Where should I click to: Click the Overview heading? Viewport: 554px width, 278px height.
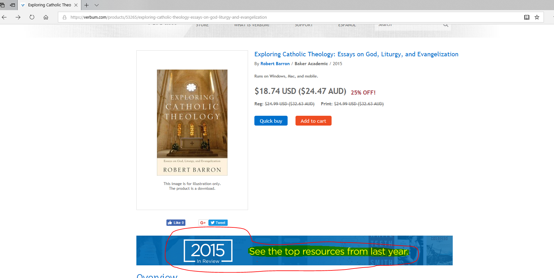coord(157,275)
